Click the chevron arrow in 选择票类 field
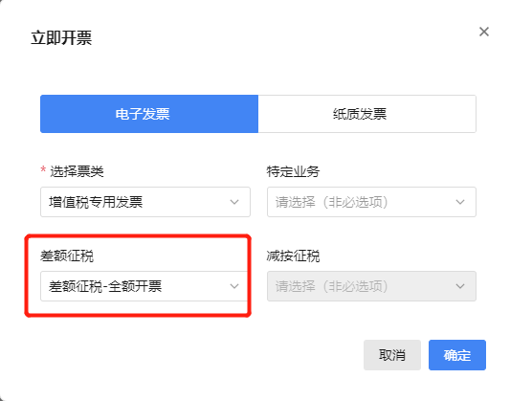The height and width of the screenshot is (401, 510). [234, 202]
